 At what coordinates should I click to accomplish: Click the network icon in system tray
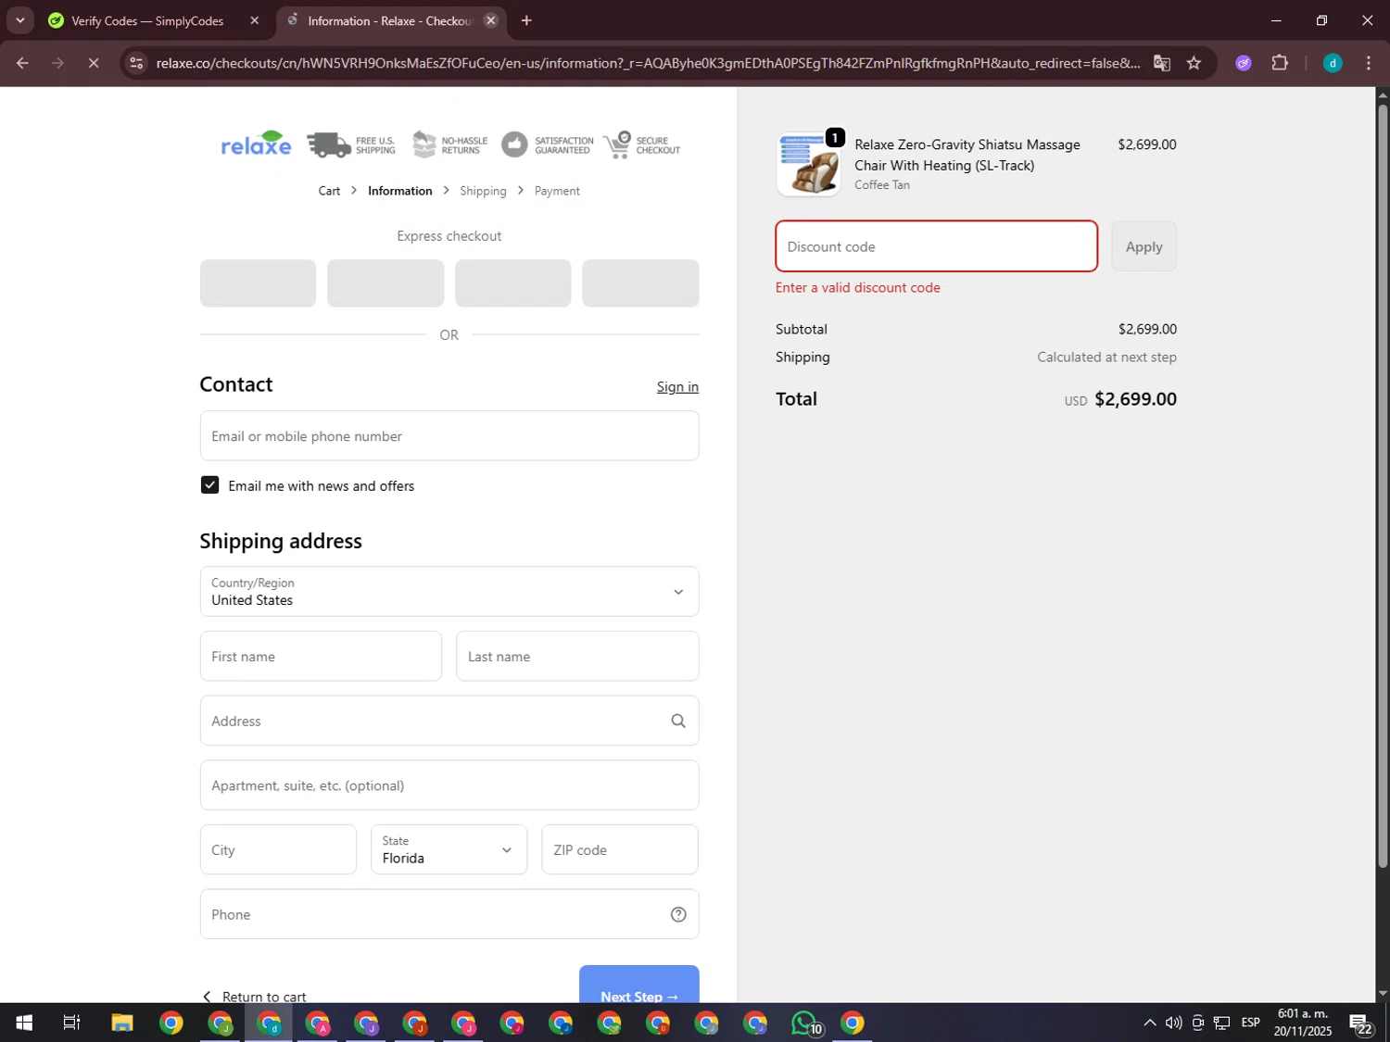(x=1222, y=1023)
